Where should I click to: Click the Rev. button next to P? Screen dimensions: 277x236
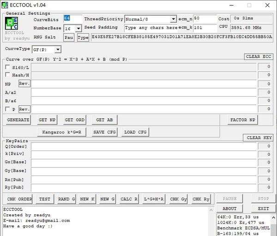24,109
